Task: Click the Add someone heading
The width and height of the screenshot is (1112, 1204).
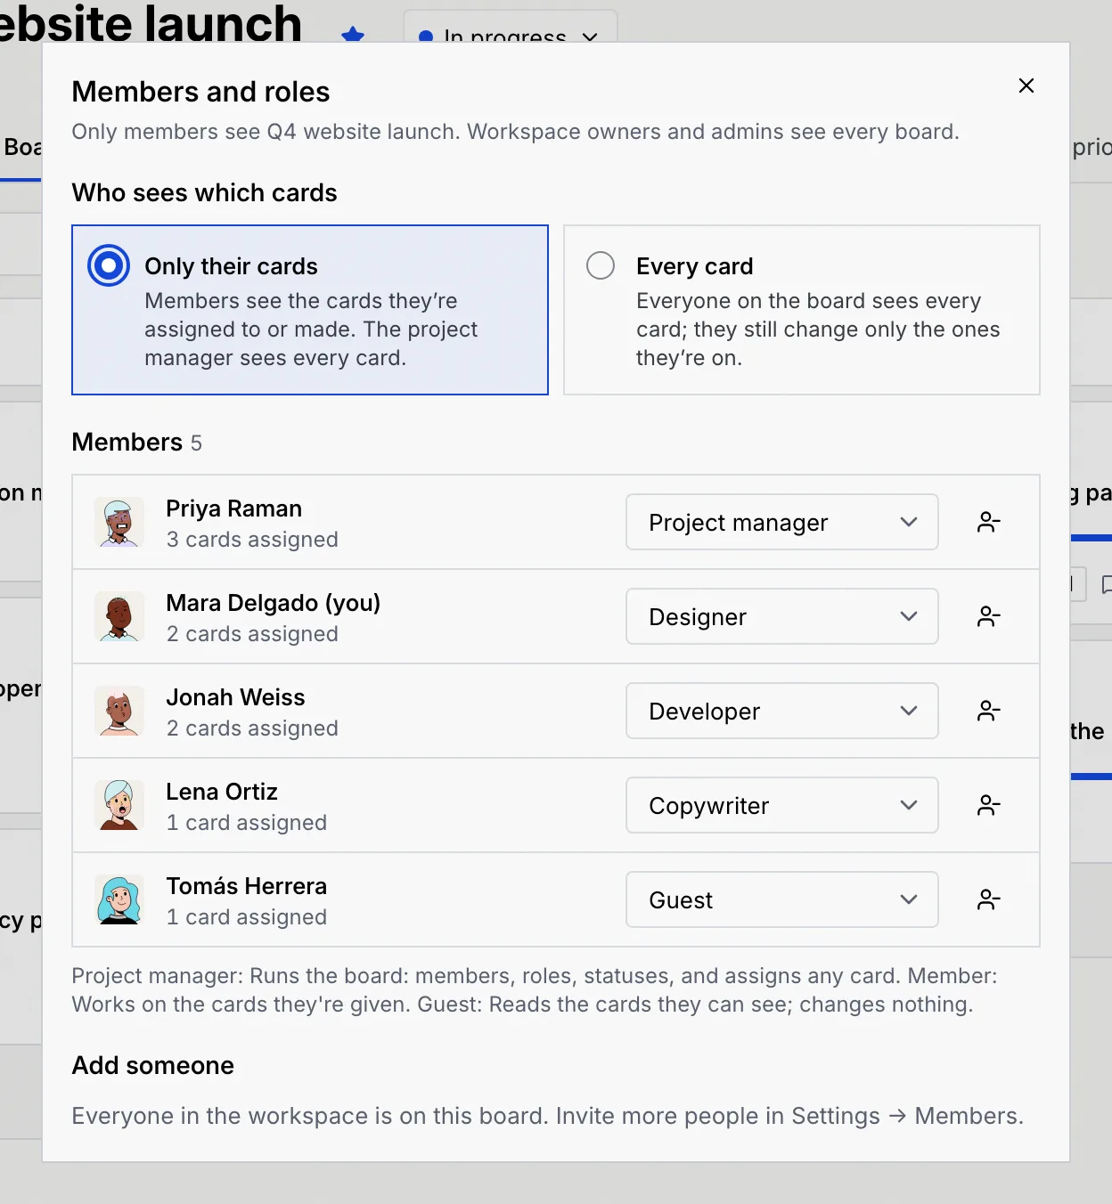Action: tap(153, 1065)
